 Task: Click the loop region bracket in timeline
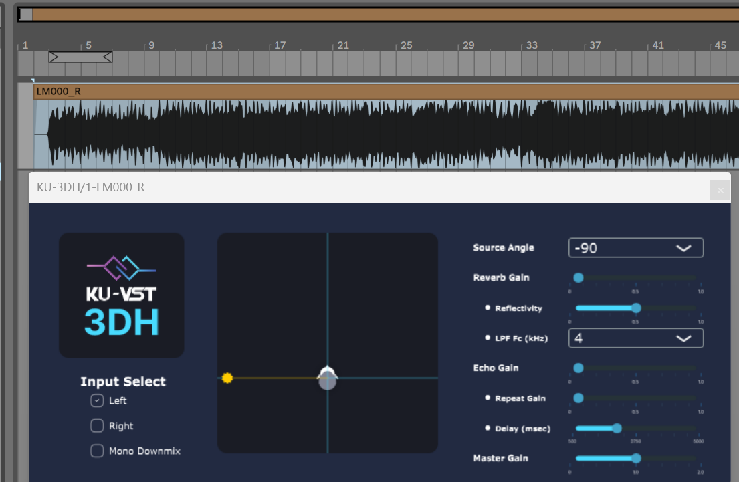coord(80,57)
